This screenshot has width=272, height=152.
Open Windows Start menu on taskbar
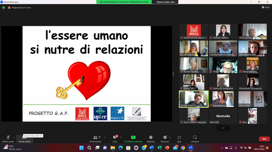coord(81,148)
